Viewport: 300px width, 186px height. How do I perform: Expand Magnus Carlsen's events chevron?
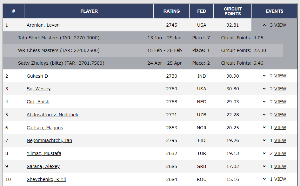pyautogui.click(x=264, y=127)
